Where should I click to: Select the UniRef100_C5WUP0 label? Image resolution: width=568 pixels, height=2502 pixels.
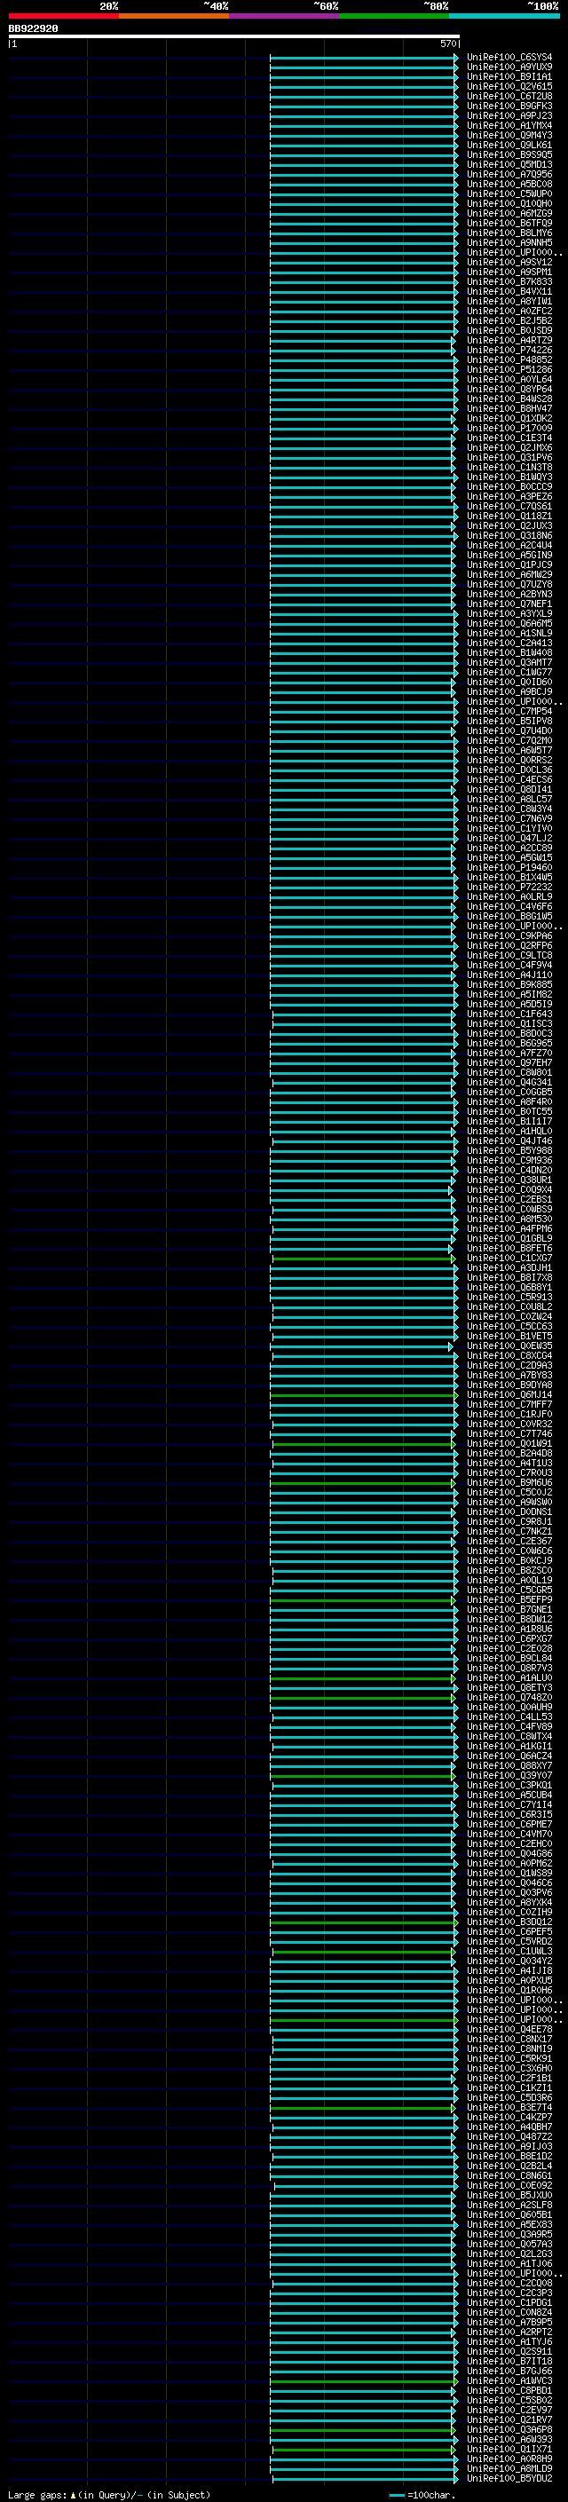[509, 194]
